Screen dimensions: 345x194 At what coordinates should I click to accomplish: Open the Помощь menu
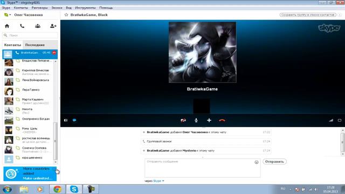[x=106, y=8]
